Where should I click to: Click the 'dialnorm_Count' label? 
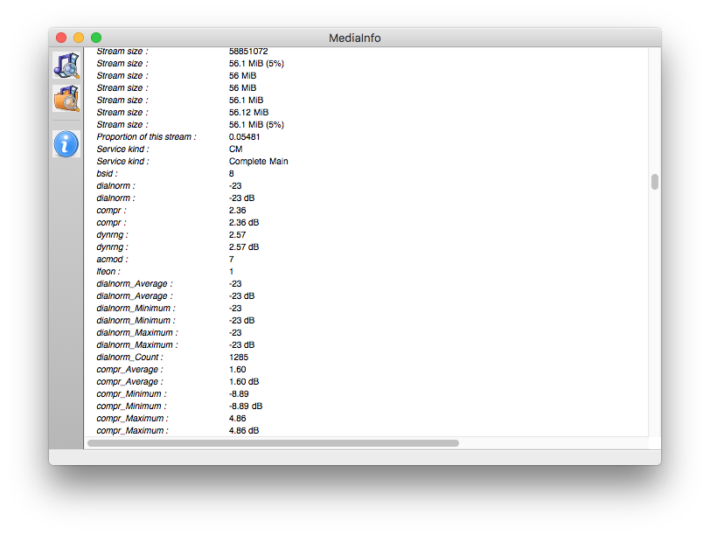point(129,358)
